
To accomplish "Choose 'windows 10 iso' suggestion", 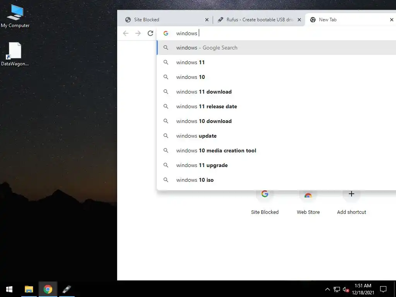I will coord(276,180).
